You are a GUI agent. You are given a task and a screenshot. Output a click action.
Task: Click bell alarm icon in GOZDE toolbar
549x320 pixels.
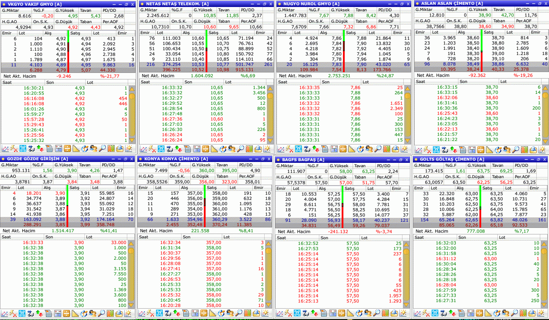click(x=119, y=313)
